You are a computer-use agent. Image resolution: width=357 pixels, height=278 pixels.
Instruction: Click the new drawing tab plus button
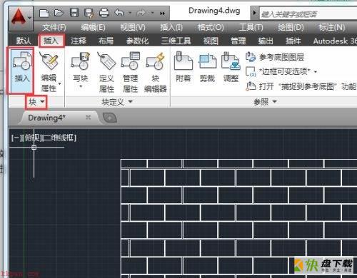tap(110, 118)
